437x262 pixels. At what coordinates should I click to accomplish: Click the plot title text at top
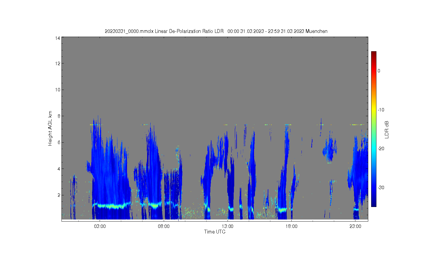pyautogui.click(x=216, y=31)
